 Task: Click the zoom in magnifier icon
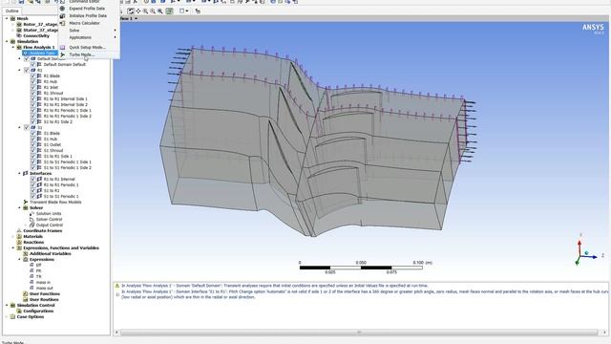point(145,11)
